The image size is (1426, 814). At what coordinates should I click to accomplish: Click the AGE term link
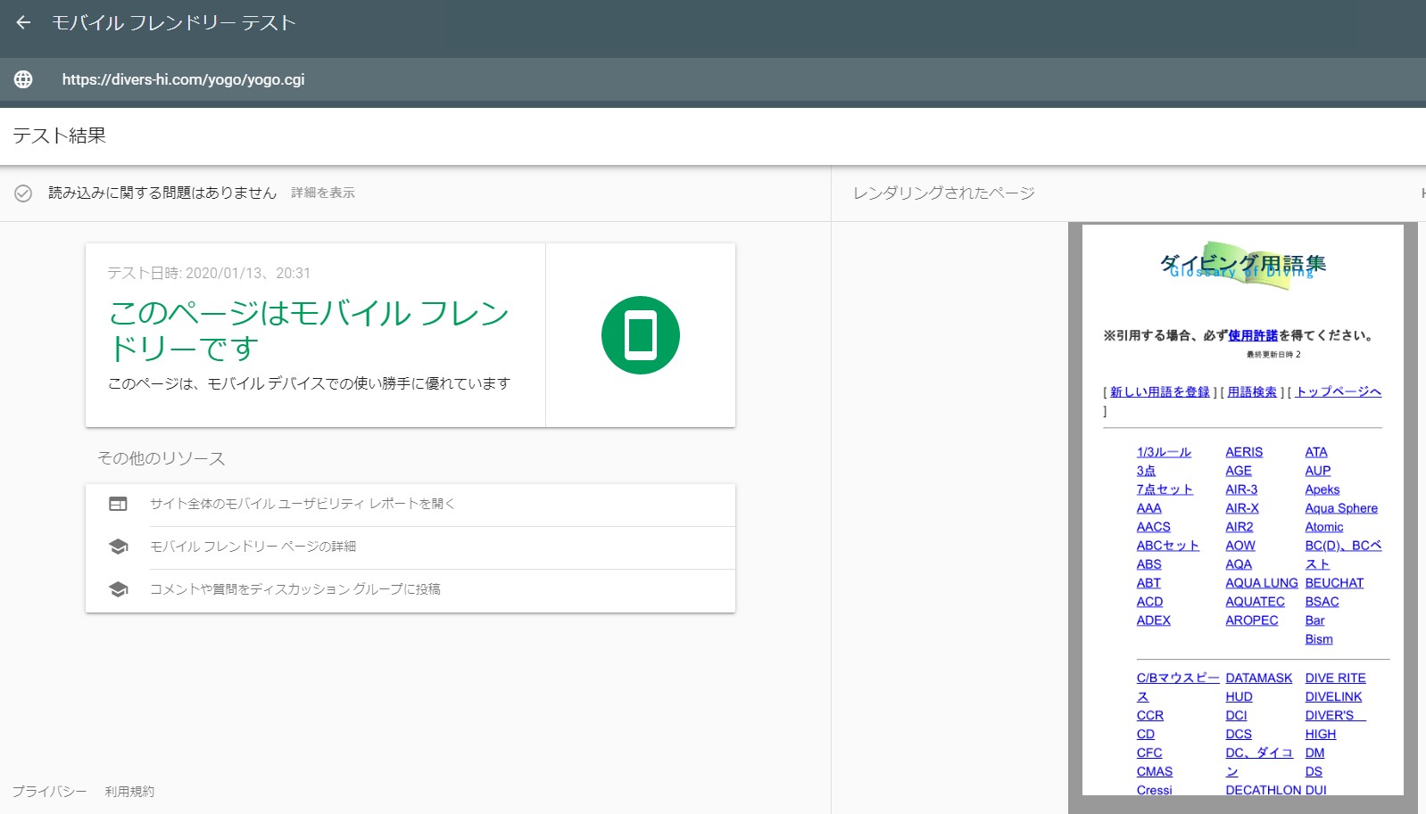1239,471
